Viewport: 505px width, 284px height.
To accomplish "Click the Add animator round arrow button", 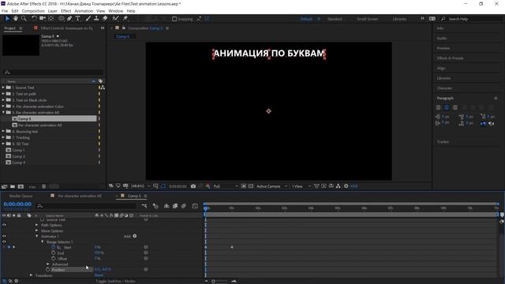I will coord(135,236).
